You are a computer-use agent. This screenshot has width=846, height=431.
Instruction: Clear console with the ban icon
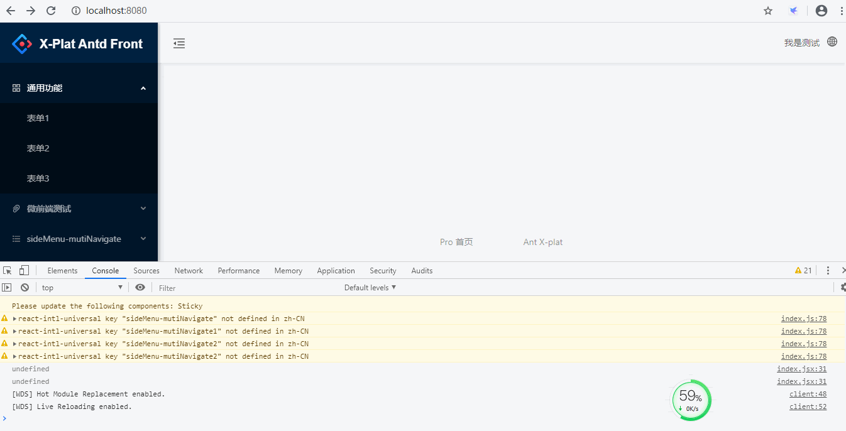[x=25, y=287]
